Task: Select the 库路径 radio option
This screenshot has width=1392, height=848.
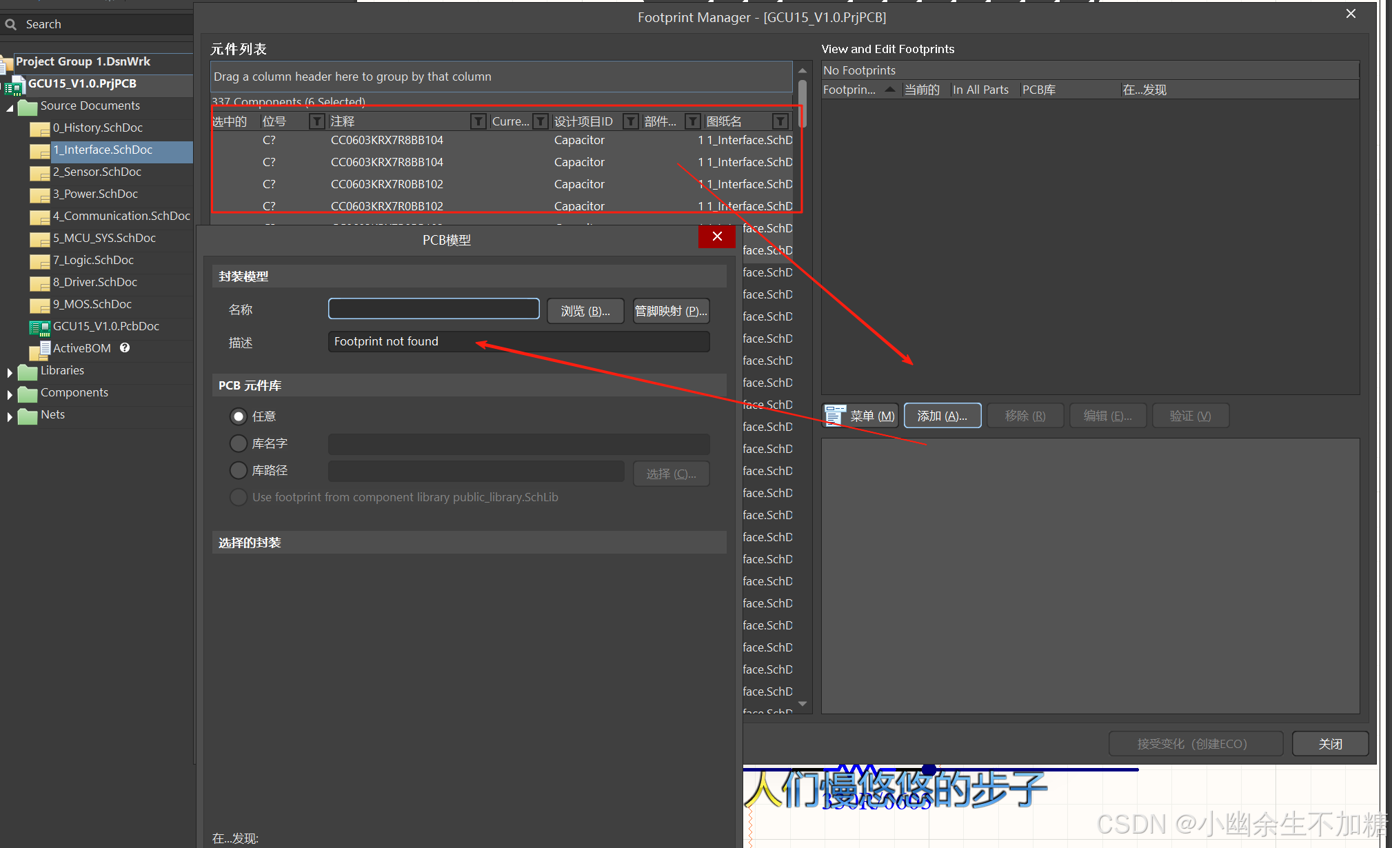Action: point(239,470)
